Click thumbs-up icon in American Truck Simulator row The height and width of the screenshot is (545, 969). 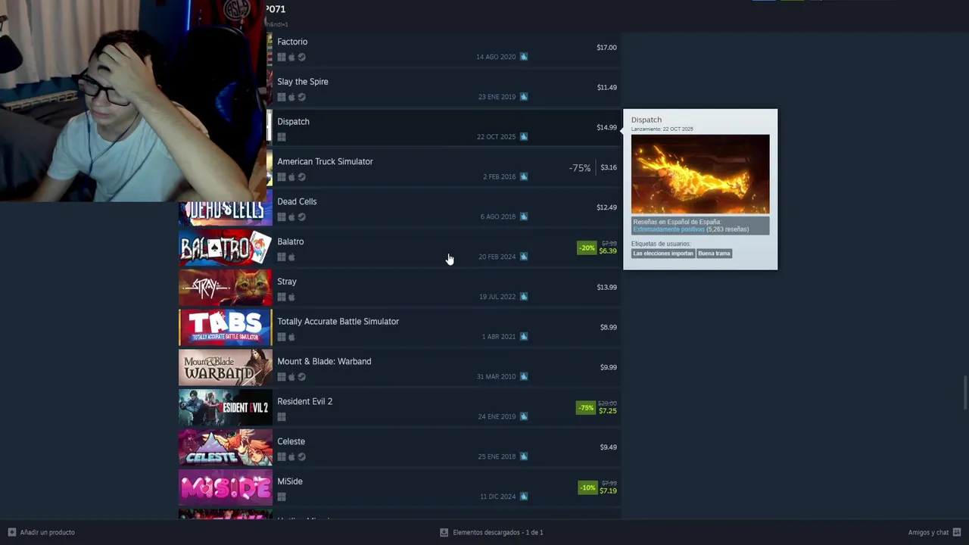pos(523,177)
